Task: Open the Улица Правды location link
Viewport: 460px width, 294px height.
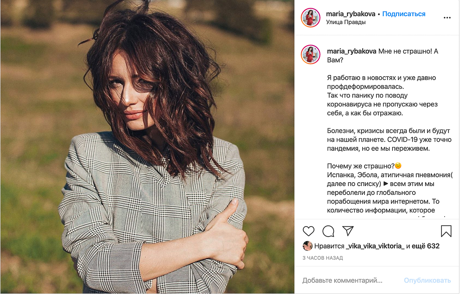Action: (346, 22)
